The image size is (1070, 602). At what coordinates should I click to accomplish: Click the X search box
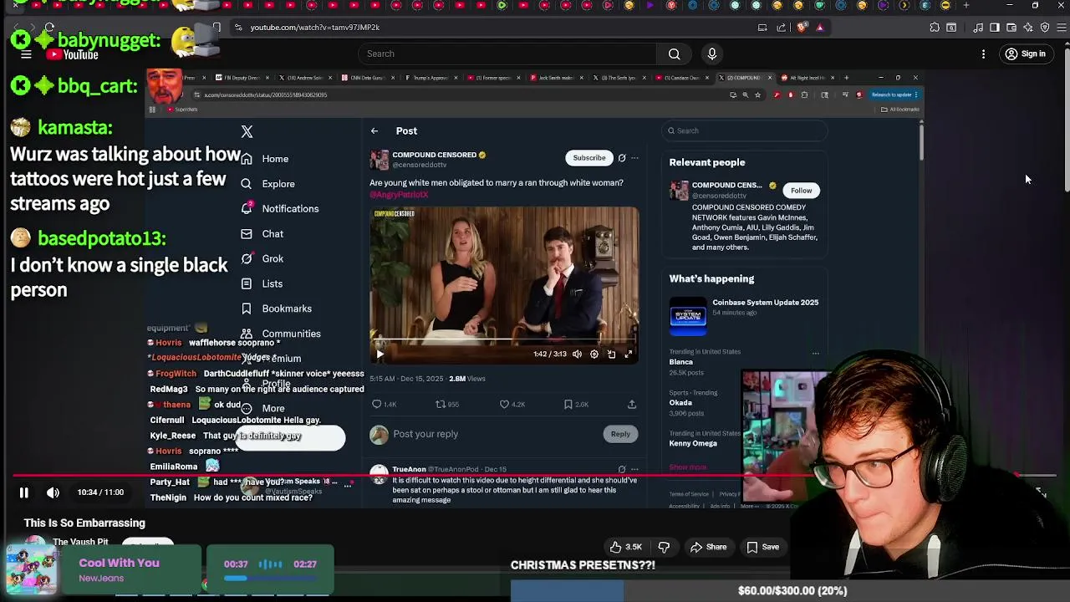click(744, 130)
